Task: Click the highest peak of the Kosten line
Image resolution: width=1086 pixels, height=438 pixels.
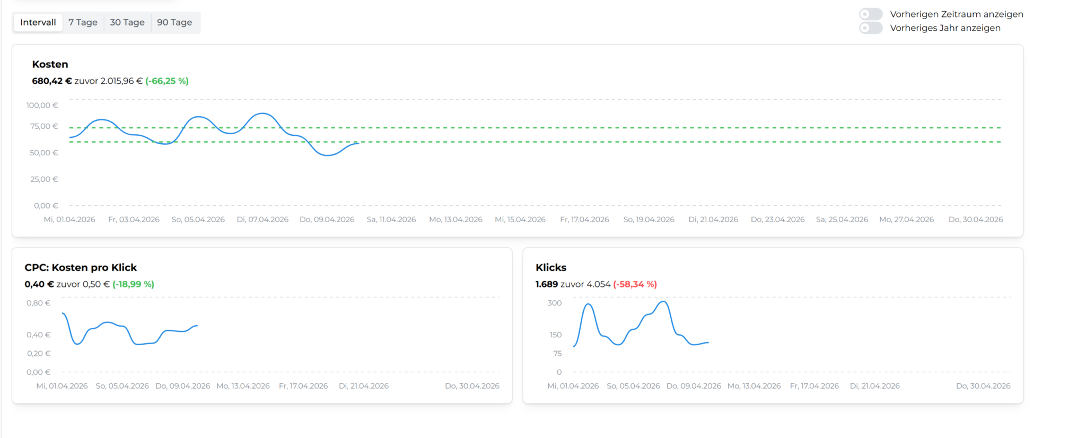Action: [262, 113]
